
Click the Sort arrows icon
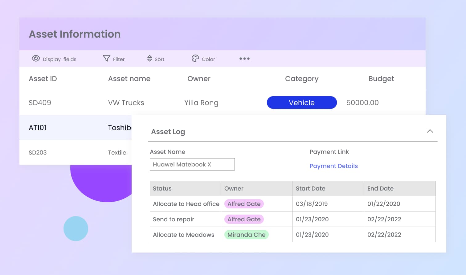[x=149, y=59]
